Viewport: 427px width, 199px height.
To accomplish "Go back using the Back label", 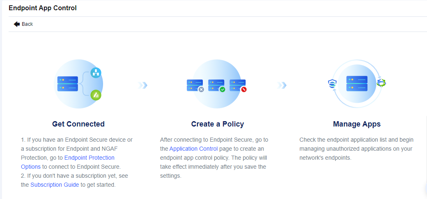I will click(28, 24).
